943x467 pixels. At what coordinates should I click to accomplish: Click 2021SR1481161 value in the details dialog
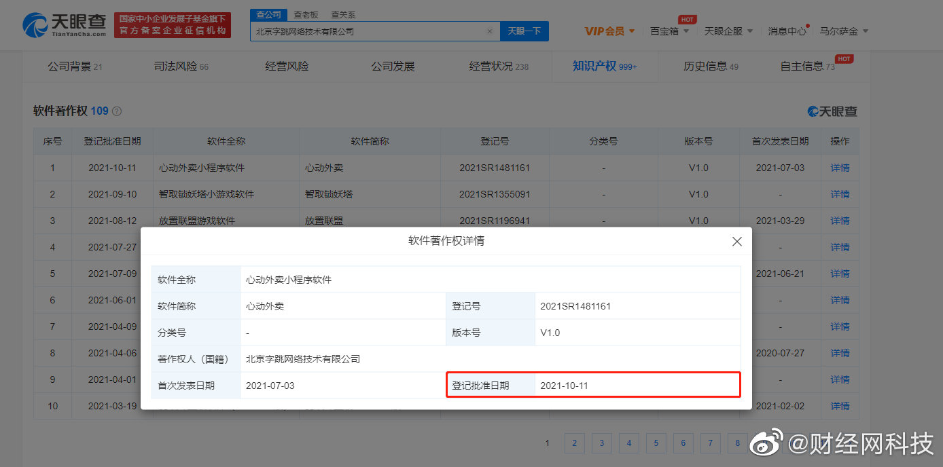tap(575, 306)
